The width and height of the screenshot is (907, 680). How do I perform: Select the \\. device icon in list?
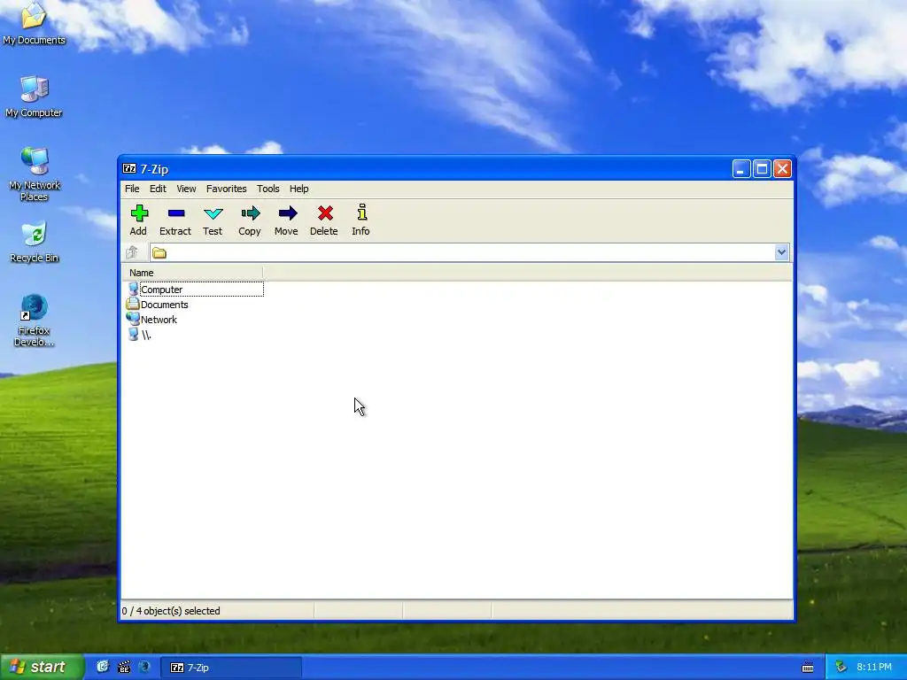pos(133,334)
